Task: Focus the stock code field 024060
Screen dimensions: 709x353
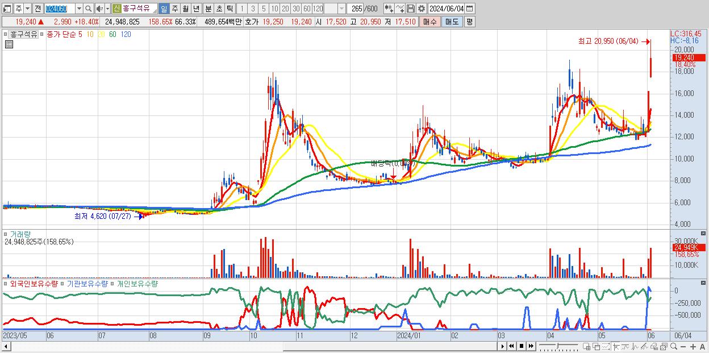Action: click(x=60, y=9)
